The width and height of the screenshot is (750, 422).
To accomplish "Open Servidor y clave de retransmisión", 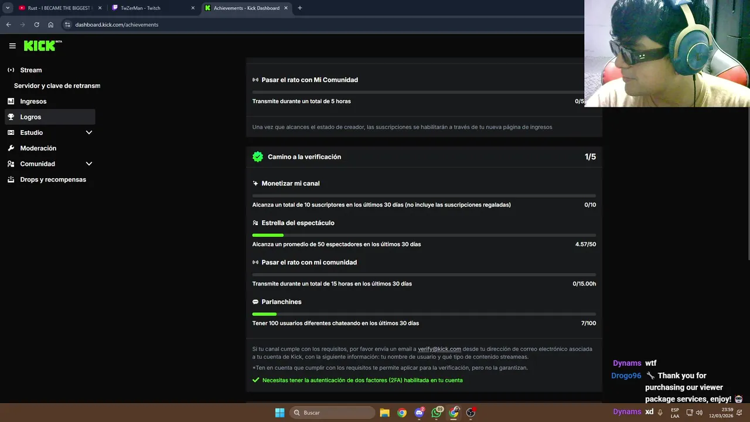I will coord(57,86).
